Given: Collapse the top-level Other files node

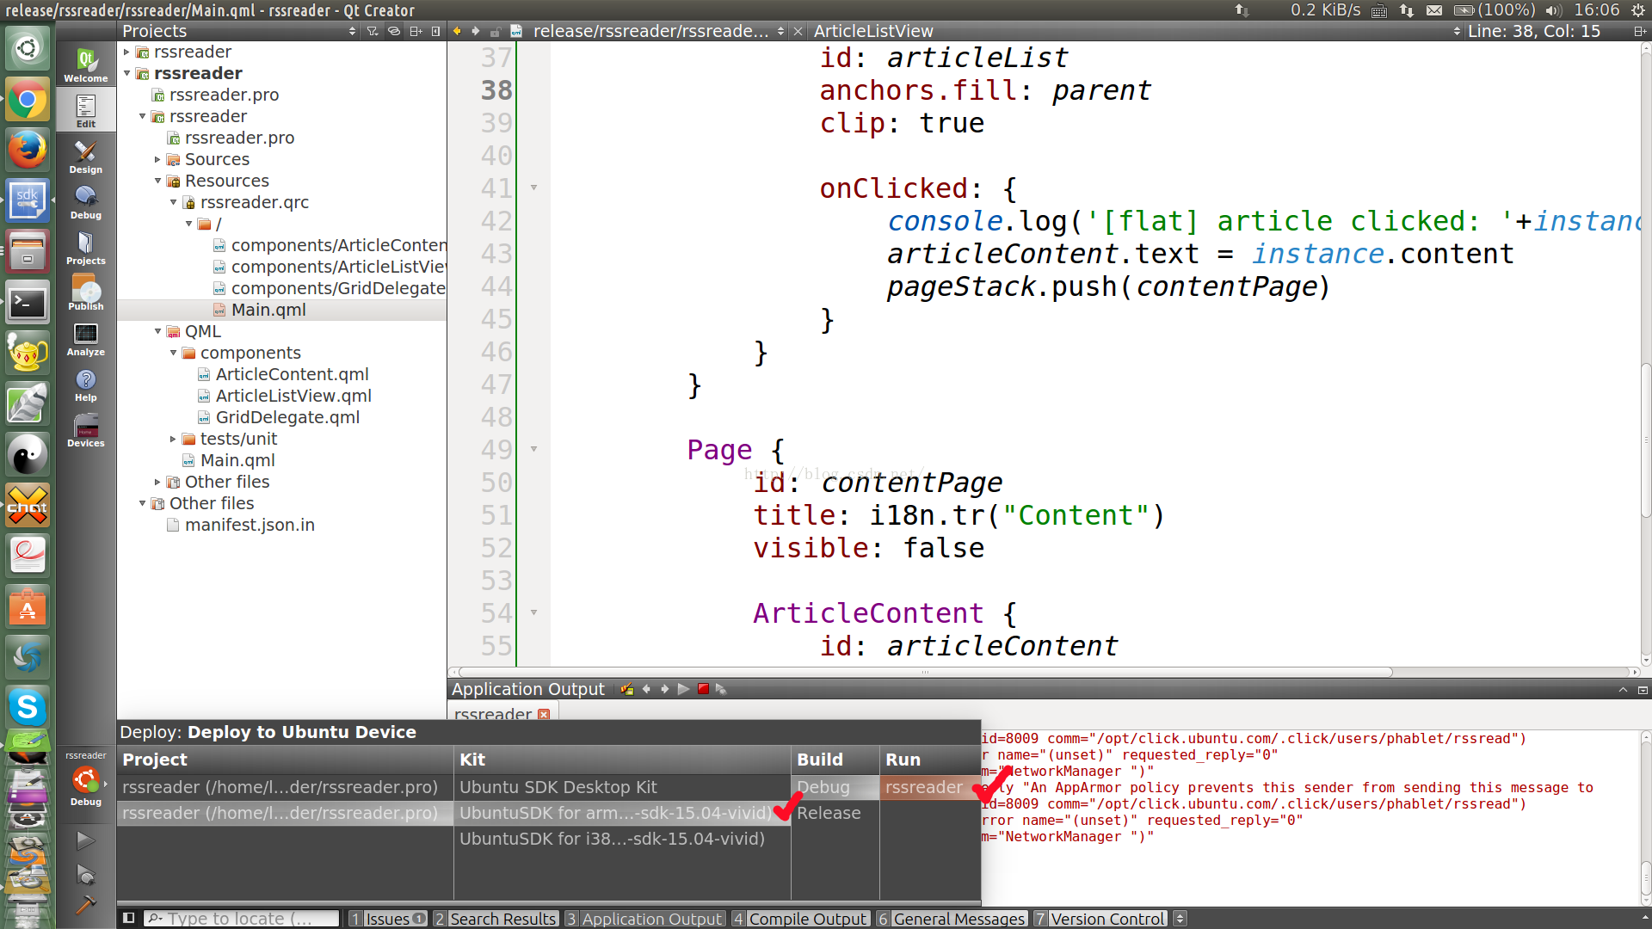Looking at the screenshot, I should click(x=142, y=503).
